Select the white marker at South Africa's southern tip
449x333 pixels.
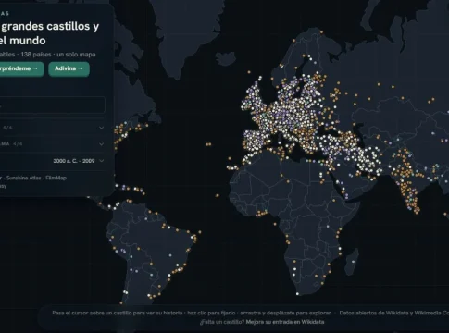297,294
